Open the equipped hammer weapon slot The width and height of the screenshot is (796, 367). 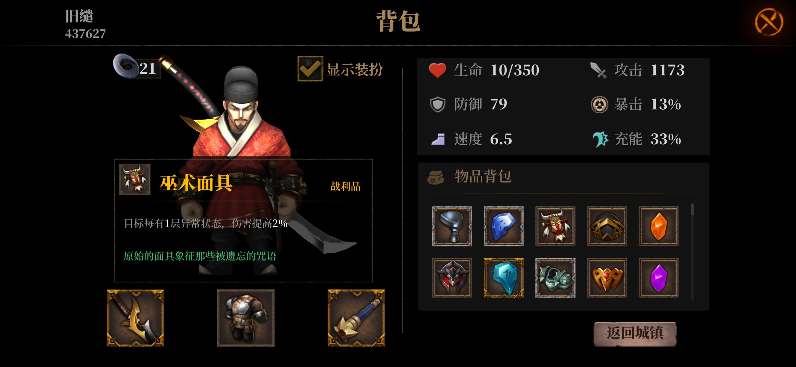(x=356, y=318)
